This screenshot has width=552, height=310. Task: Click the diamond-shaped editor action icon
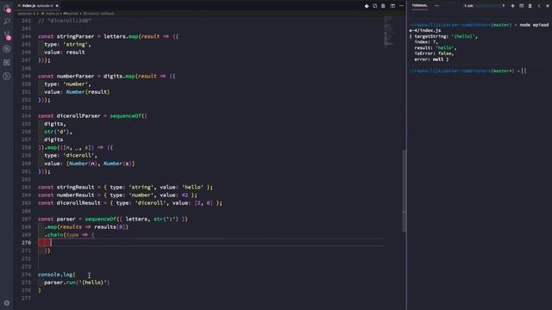click(x=367, y=6)
